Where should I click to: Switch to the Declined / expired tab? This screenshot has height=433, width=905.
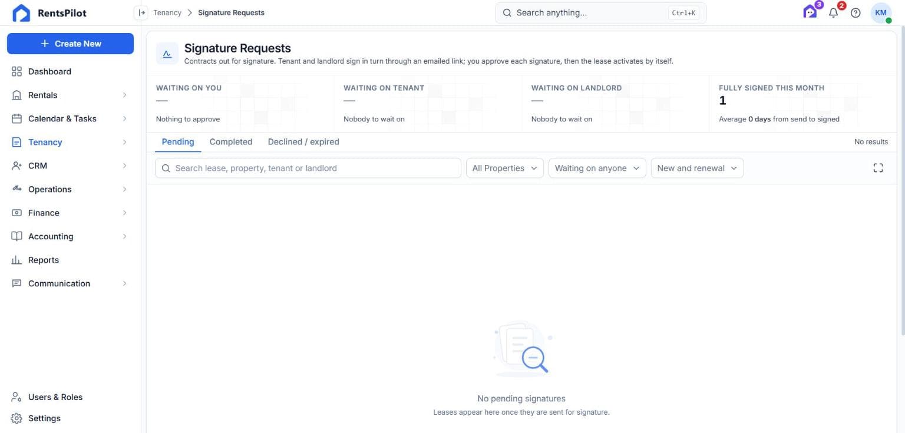[303, 142]
